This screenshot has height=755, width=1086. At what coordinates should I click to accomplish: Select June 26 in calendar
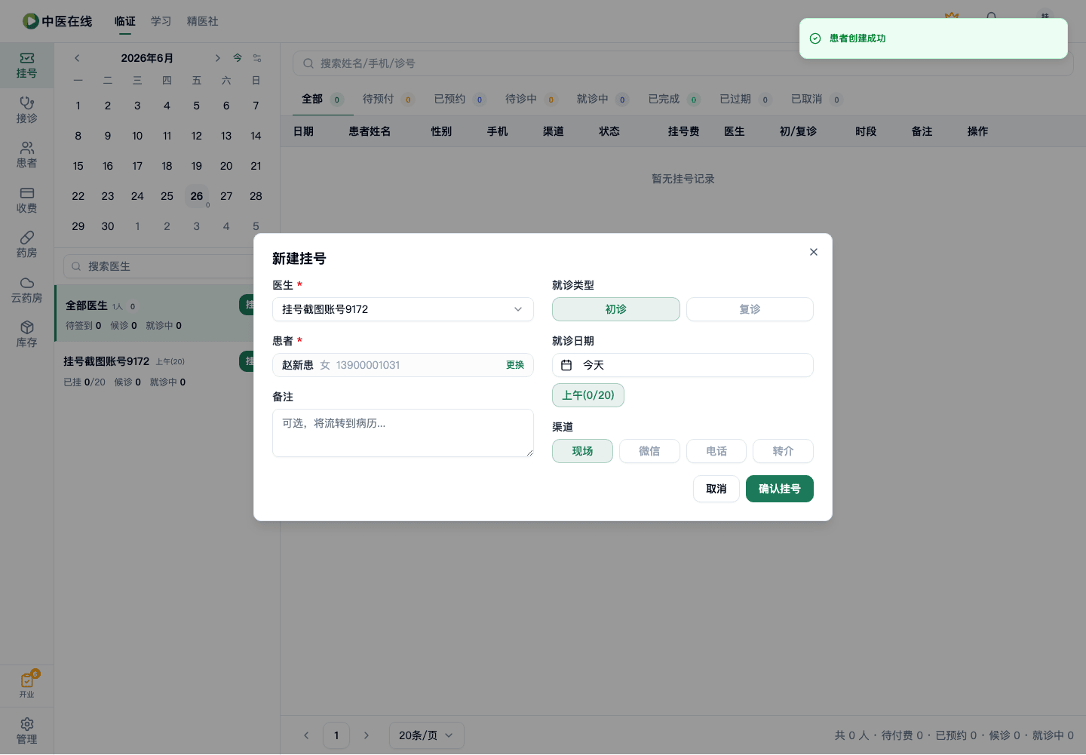pos(197,196)
